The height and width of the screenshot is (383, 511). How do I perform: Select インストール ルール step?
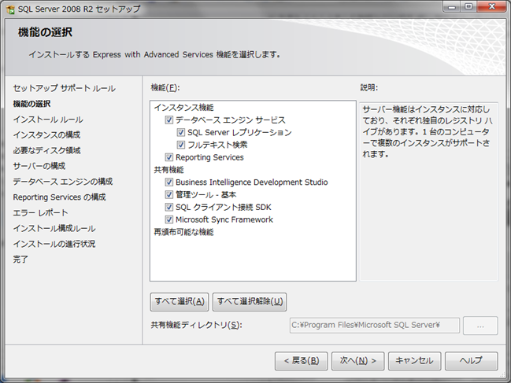click(48, 120)
